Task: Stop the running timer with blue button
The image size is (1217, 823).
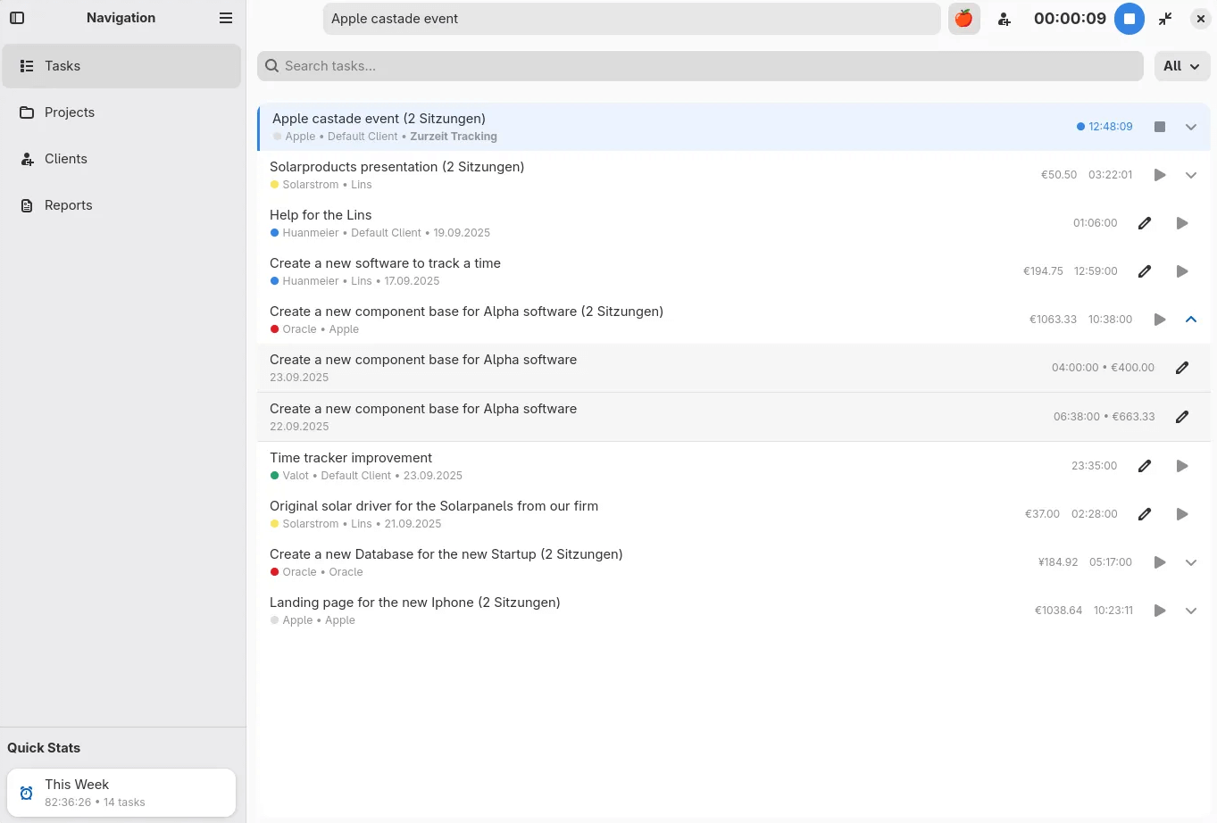Action: pos(1129,19)
